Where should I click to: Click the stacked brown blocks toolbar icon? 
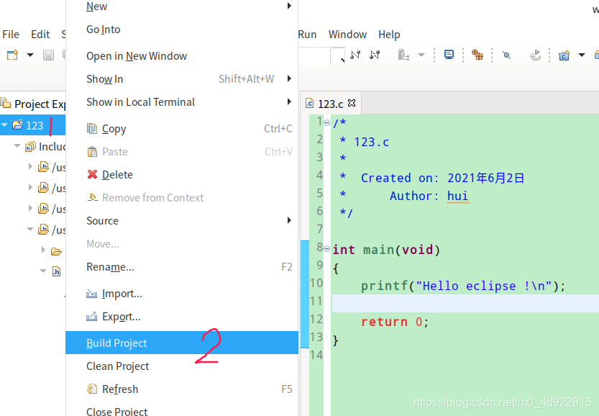[x=477, y=55]
